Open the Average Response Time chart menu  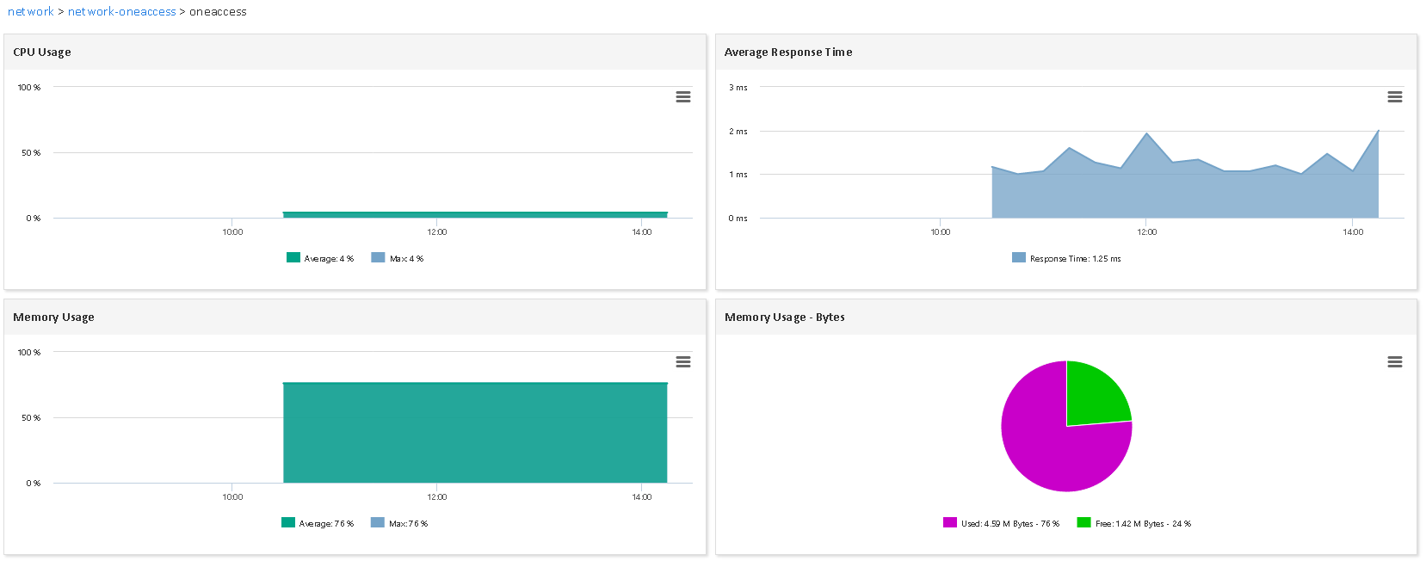click(1394, 97)
